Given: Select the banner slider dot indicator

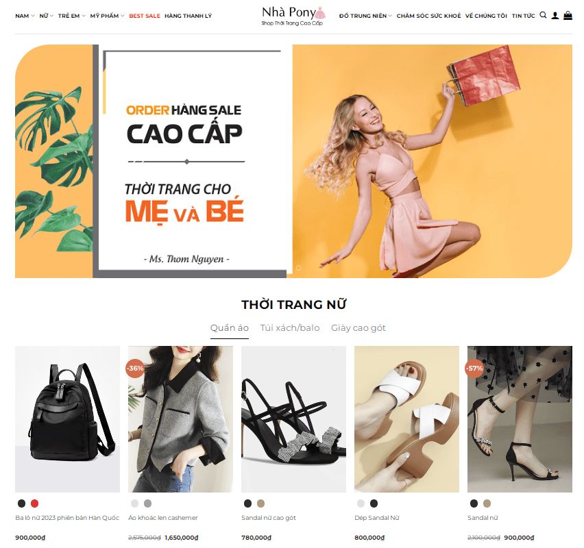Looking at the screenshot, I should click(x=298, y=267).
